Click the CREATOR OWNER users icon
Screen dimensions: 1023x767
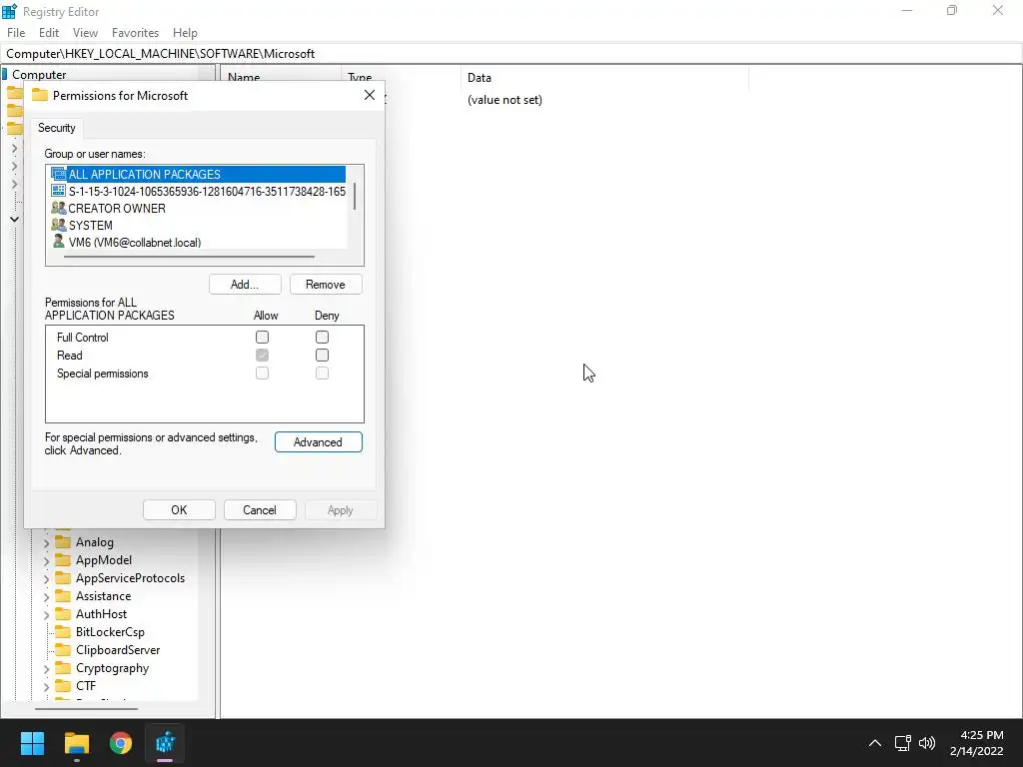(x=59, y=208)
